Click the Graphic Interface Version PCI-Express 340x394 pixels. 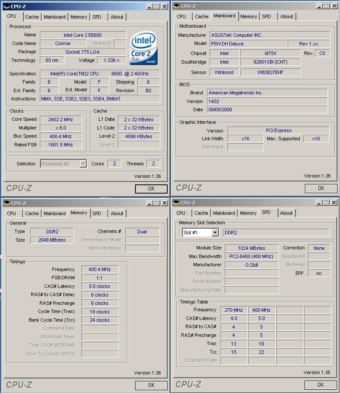pos(278,130)
